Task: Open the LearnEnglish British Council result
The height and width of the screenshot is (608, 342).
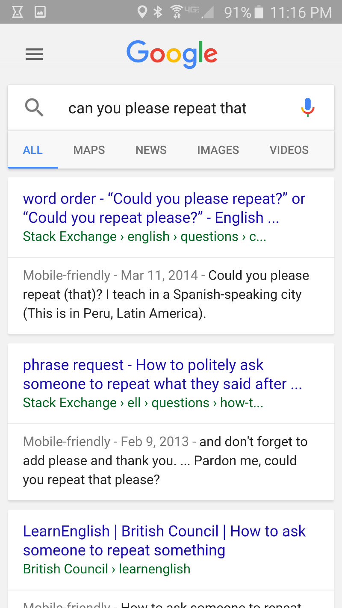Action: point(164,541)
